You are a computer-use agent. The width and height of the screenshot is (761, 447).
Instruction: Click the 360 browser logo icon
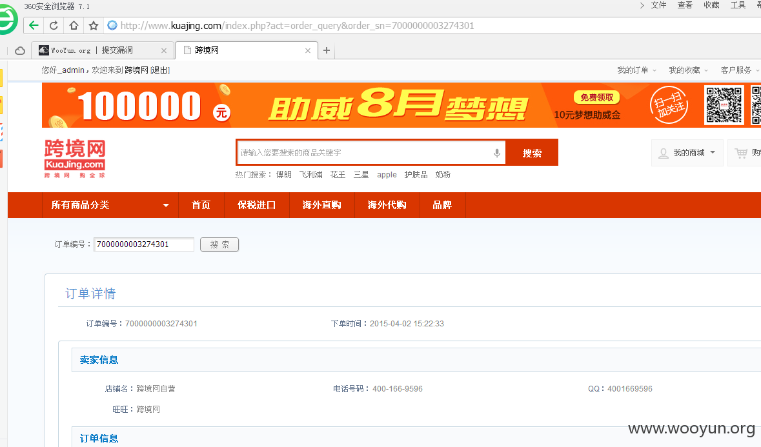8,19
